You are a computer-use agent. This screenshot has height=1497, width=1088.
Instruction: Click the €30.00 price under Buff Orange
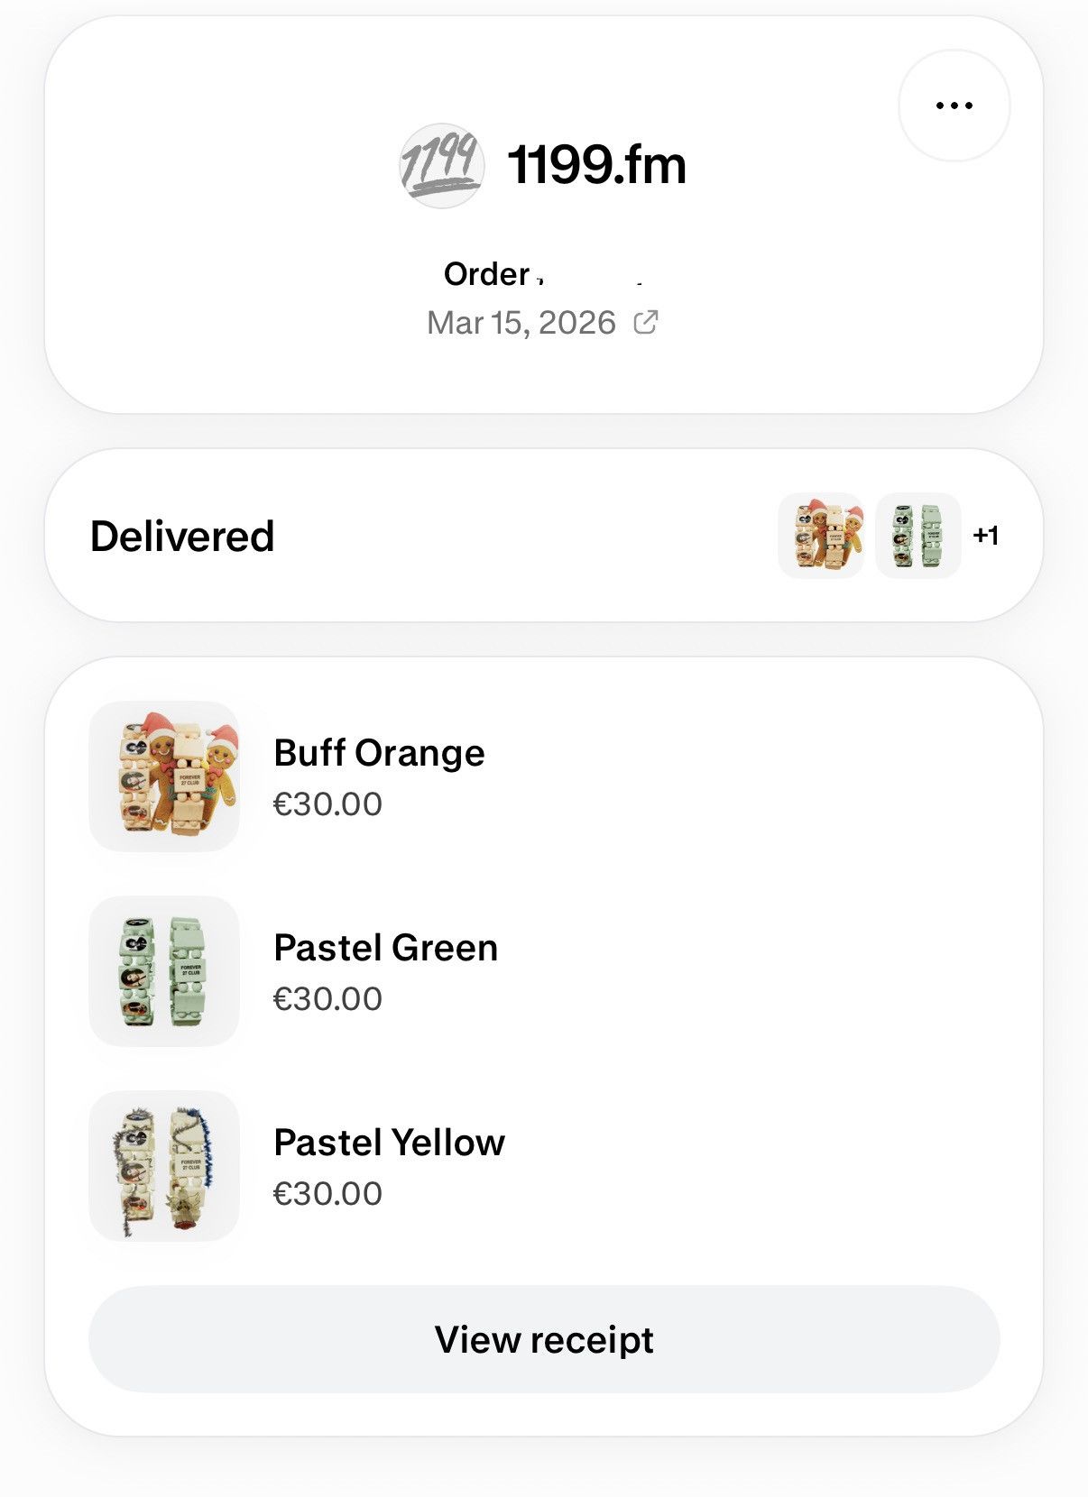coord(328,804)
